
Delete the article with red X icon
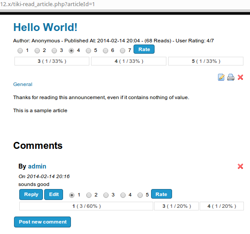240,77
